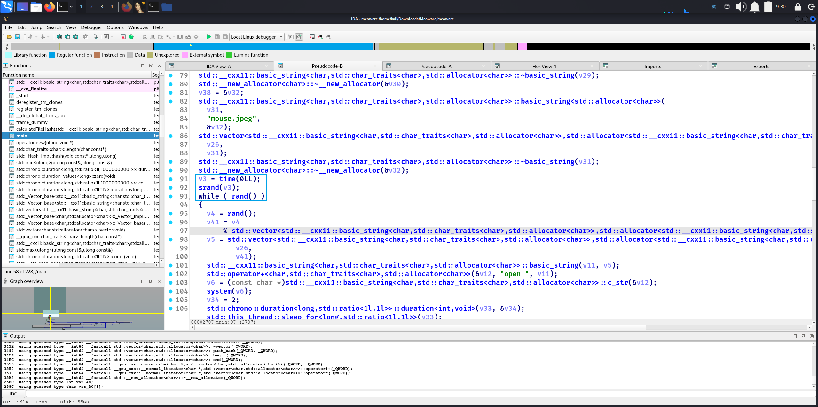Toggle breakpoint dot on line 104
Image resolution: width=818 pixels, height=407 pixels.
(x=171, y=291)
